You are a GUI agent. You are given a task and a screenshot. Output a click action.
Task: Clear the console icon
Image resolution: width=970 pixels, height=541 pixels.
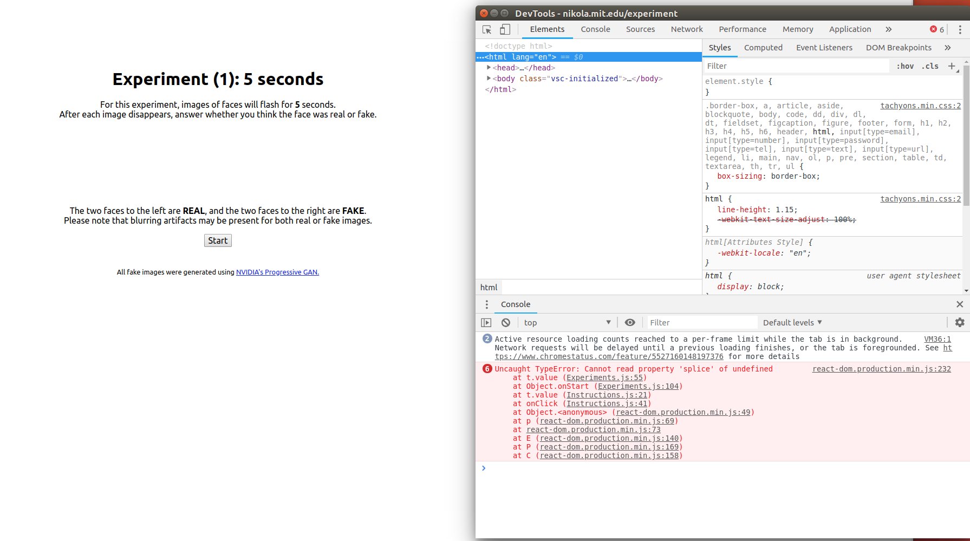[x=506, y=323]
